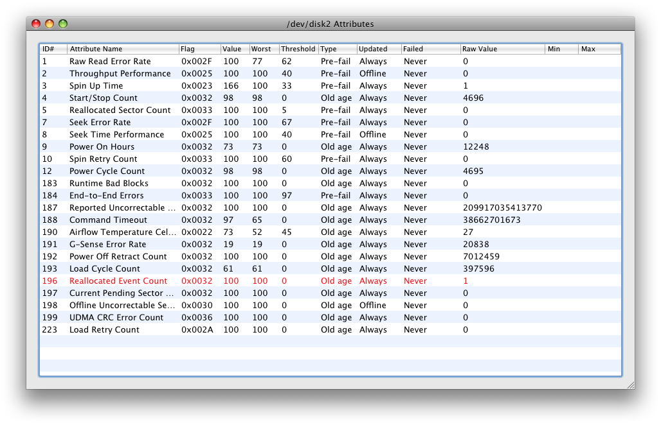Select the Throughput Performance attribute

tap(330, 74)
